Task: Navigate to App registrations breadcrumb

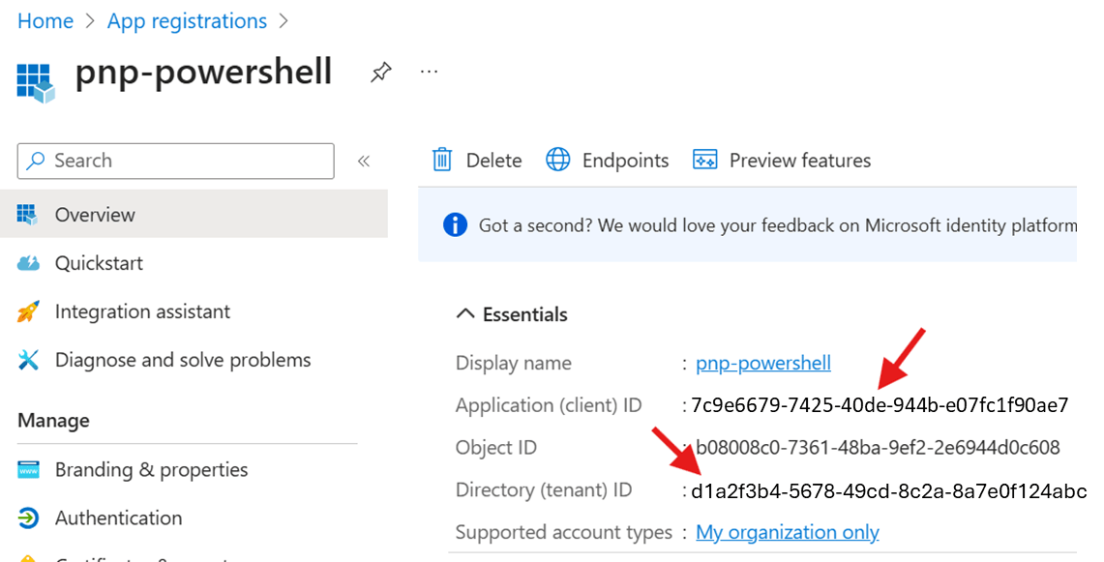Action: click(187, 21)
